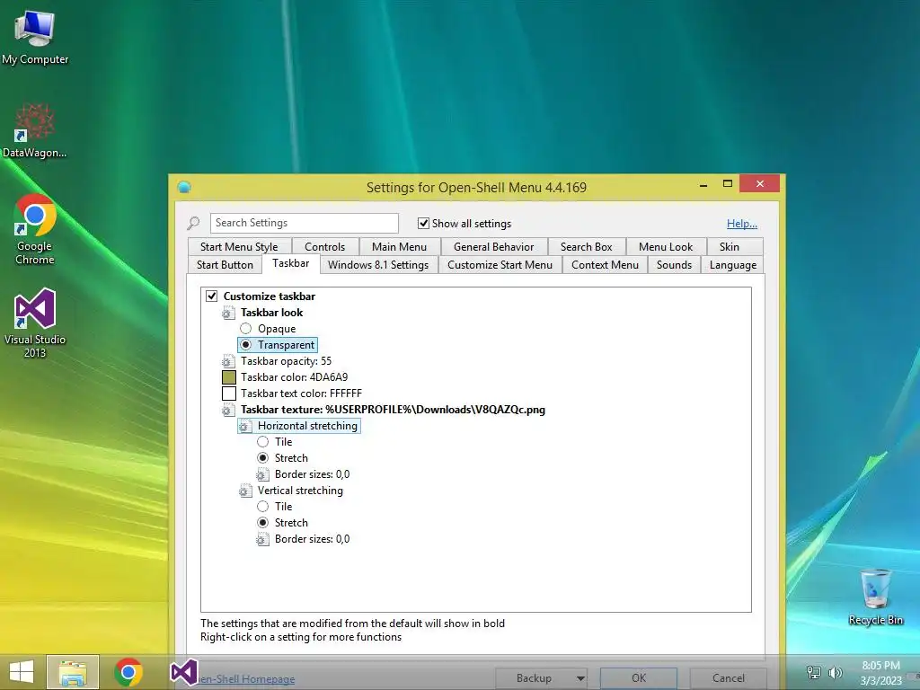Go to Customize Start Menu tab
920x690 pixels.
(x=500, y=265)
